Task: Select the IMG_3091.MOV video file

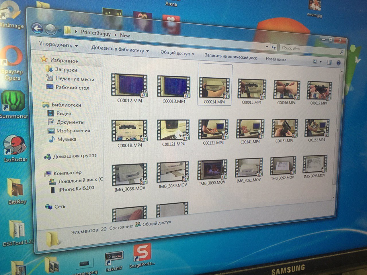Action: 249,170
